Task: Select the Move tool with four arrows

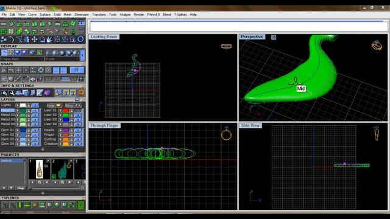Action: point(34,39)
